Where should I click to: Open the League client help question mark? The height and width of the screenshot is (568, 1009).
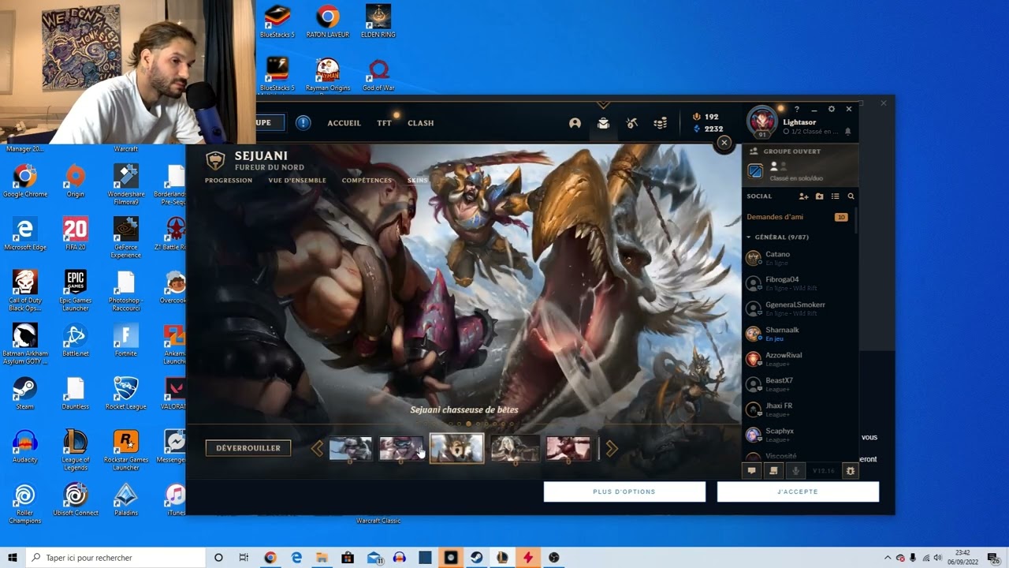(797, 109)
